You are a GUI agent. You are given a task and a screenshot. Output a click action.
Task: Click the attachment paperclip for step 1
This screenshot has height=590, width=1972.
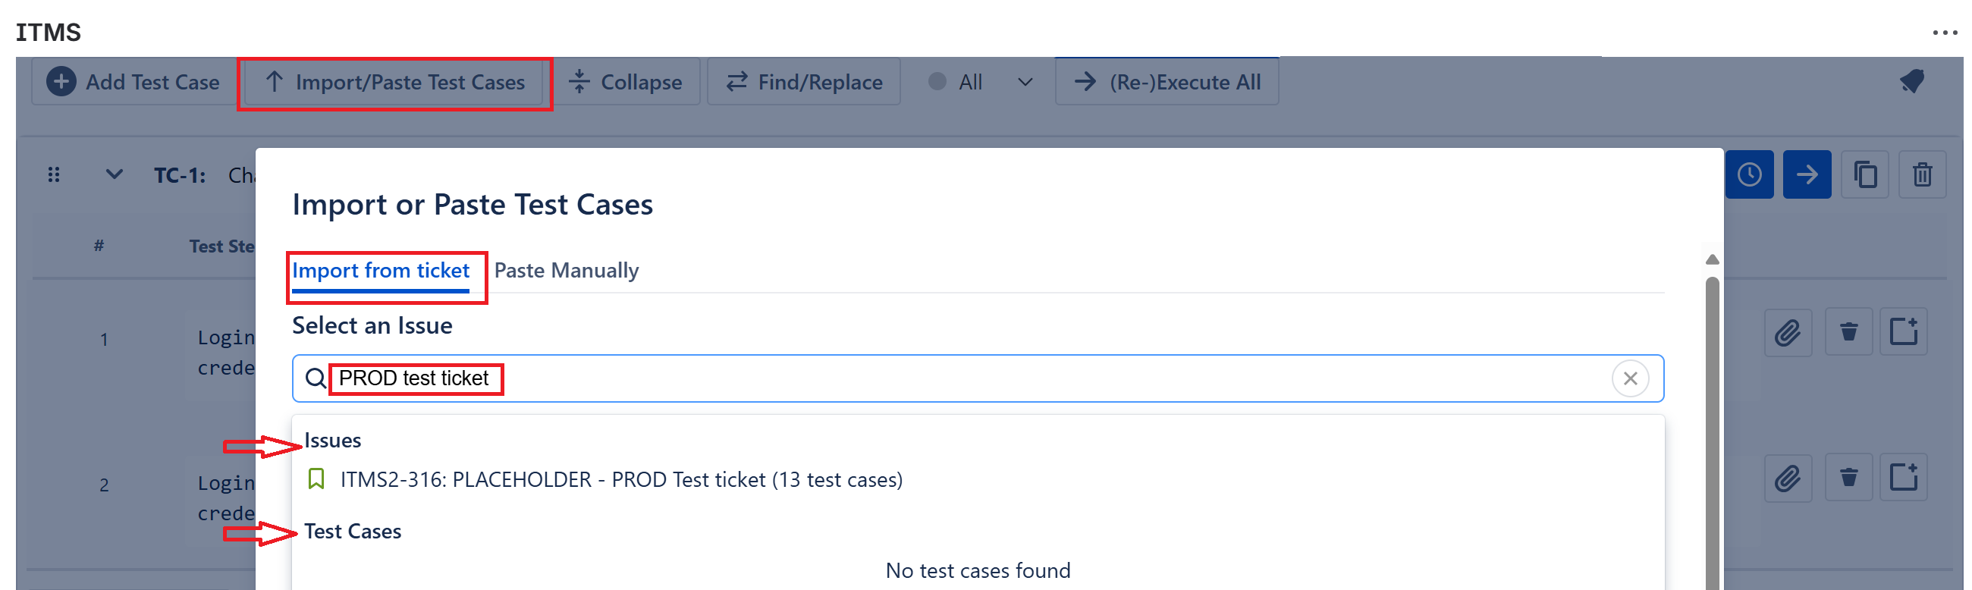coord(1788,333)
